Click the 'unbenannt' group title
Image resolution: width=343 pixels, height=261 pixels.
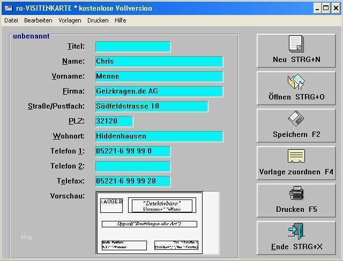coord(31,36)
